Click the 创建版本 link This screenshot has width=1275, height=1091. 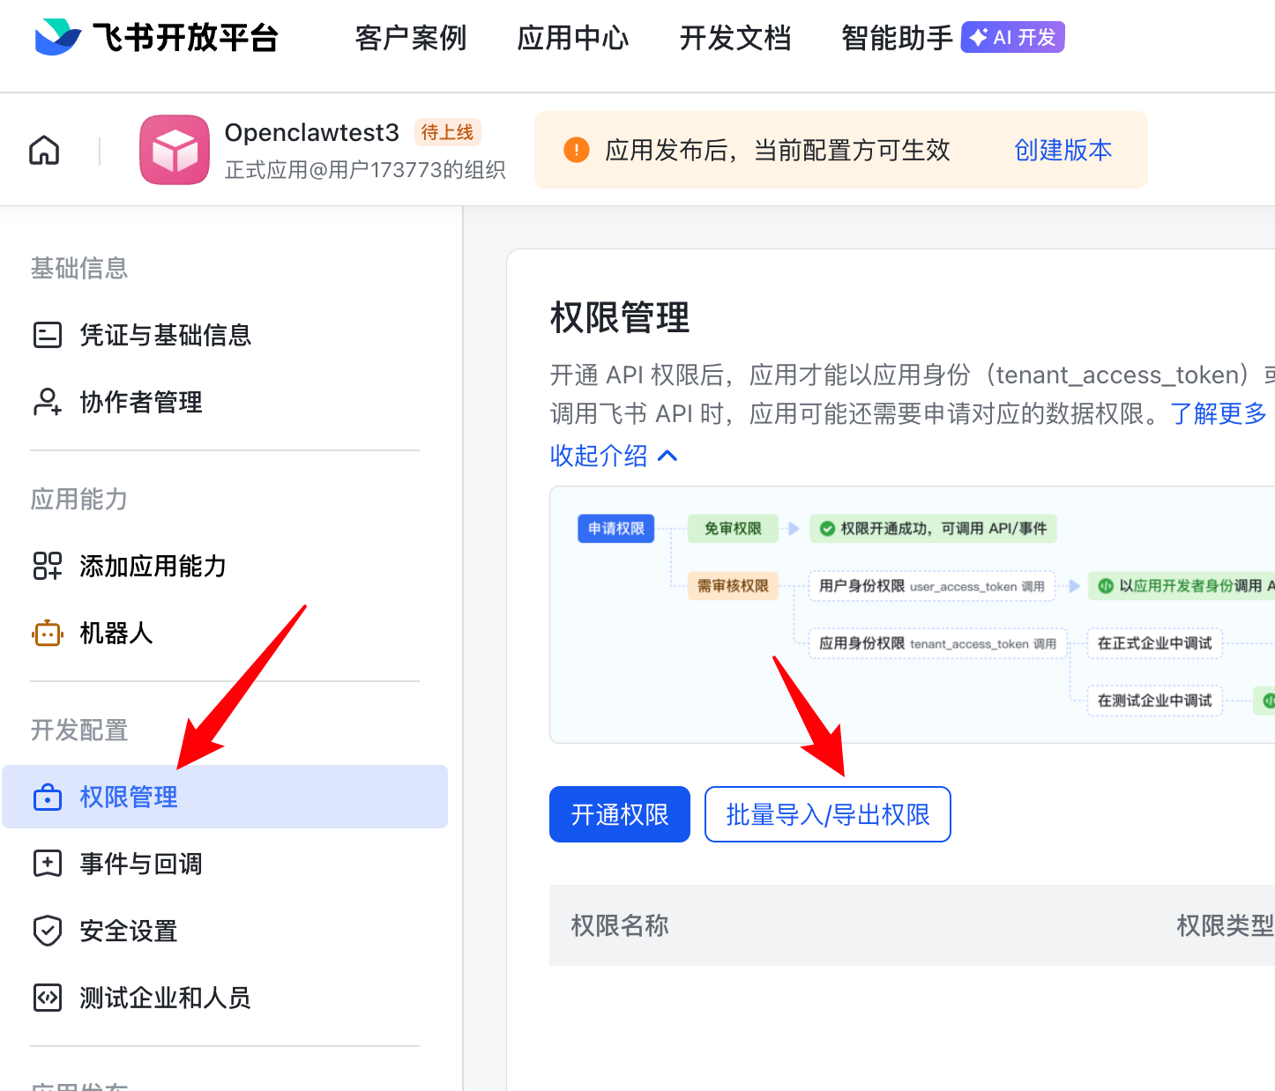point(1062,150)
